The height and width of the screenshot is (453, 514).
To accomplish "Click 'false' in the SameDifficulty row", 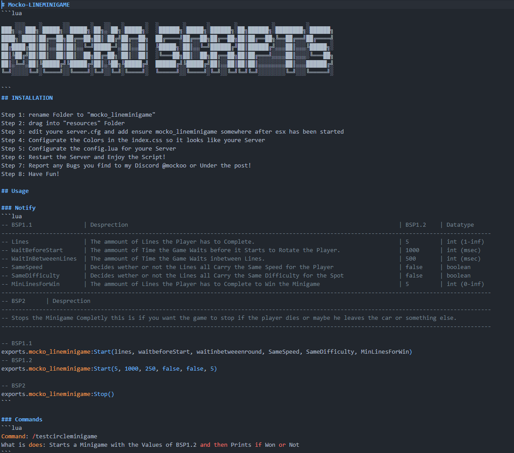I will (414, 276).
